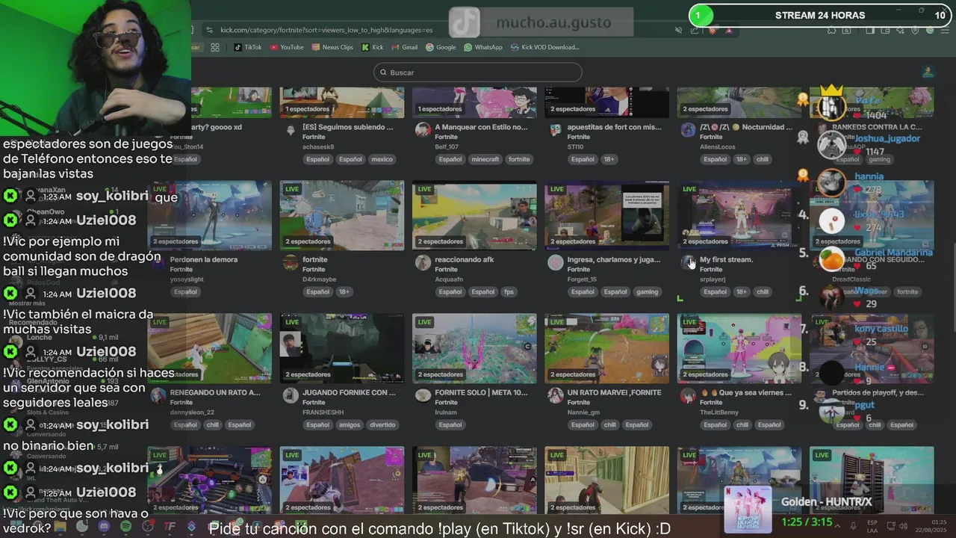The height and width of the screenshot is (538, 956).
Task: Open the 'UN RATO MARVEI ,FORNITE' thumbnail
Action: point(606,348)
